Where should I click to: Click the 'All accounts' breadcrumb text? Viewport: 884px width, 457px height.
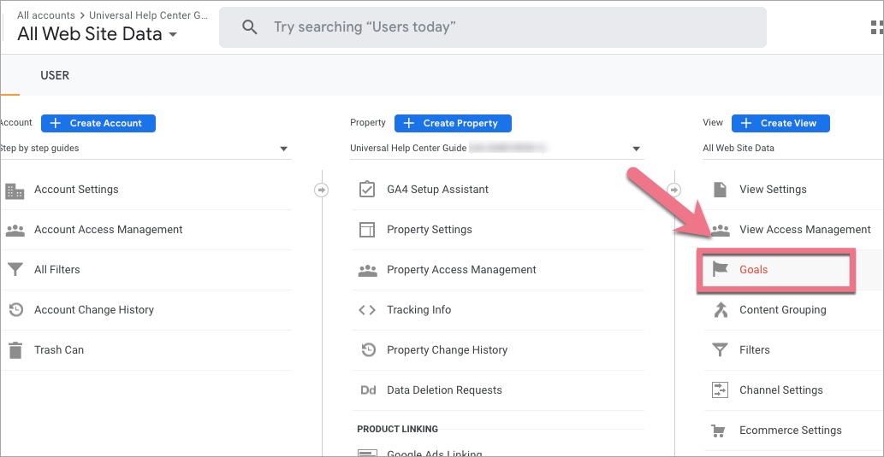[45, 15]
